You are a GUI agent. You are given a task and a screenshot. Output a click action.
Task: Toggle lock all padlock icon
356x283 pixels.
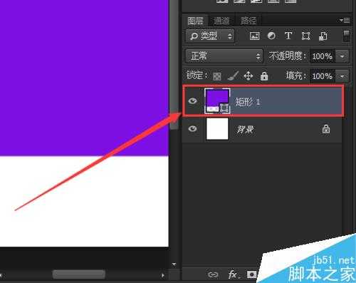click(x=264, y=76)
